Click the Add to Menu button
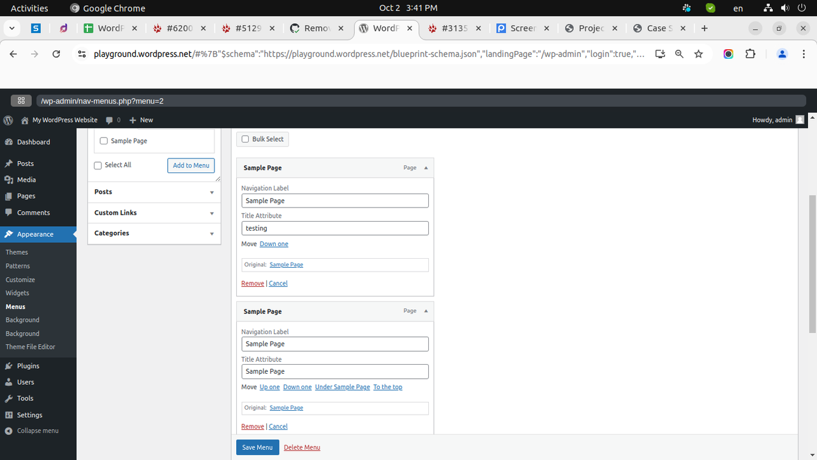 191,165
